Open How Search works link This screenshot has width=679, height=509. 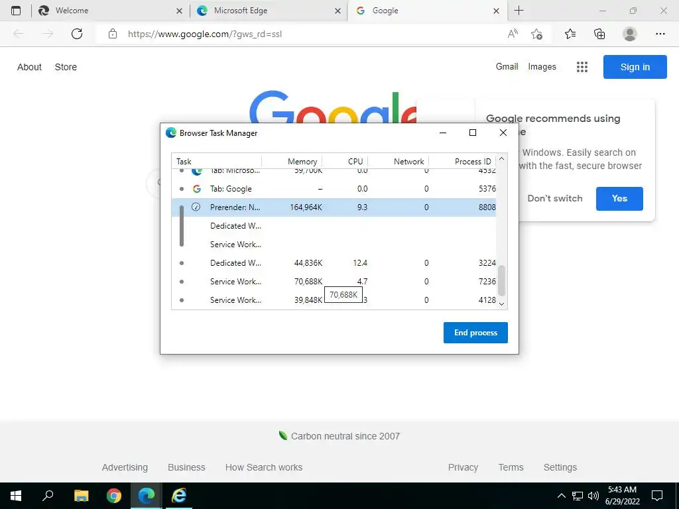(x=264, y=467)
